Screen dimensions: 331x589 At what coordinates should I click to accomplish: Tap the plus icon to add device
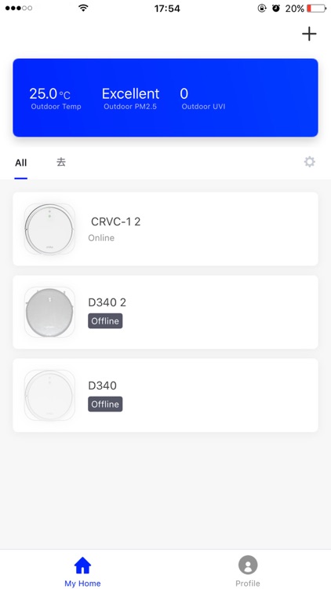309,35
